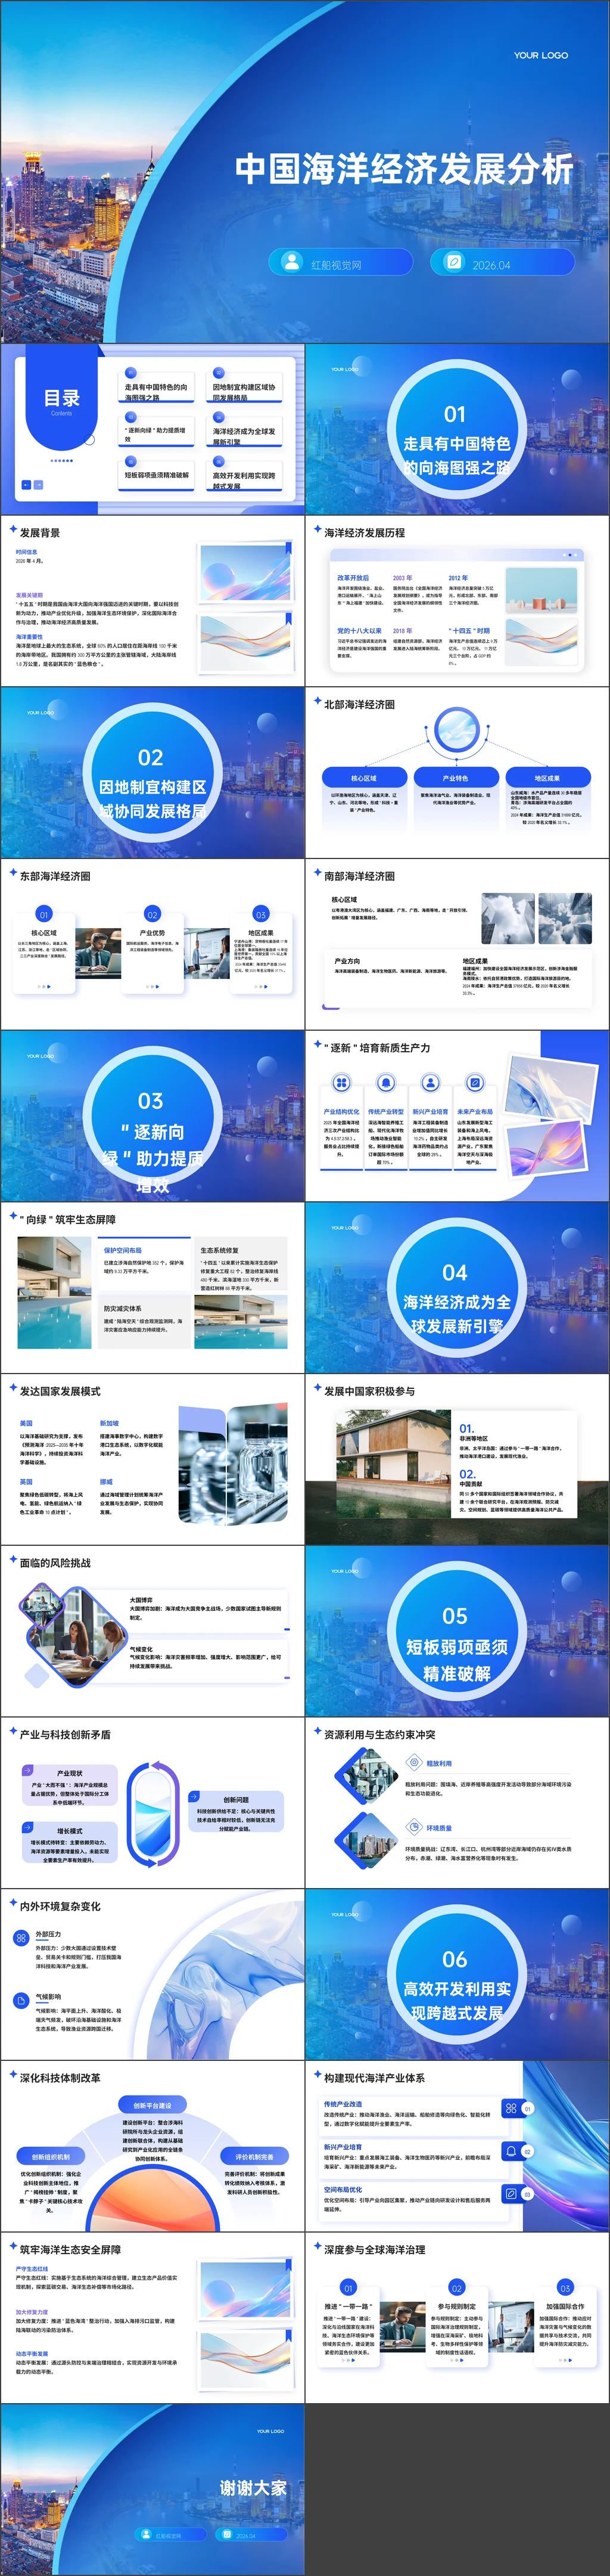Viewport: 610px width, 2576px height.
Task: Click the 01 badge on 深度参与全球海洋治理 slide
Action: pos(348,2288)
